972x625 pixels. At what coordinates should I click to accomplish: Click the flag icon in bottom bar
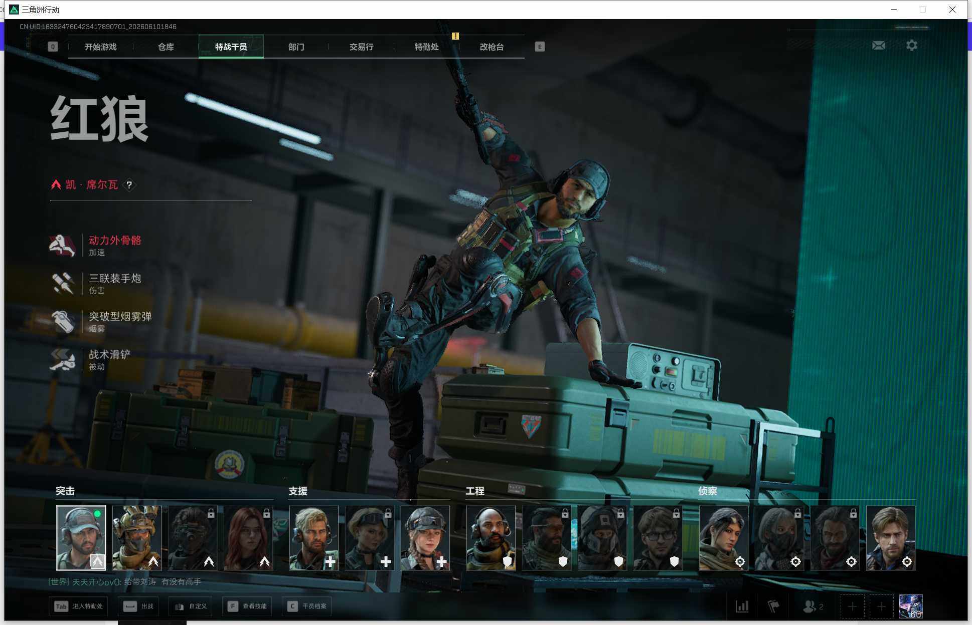click(773, 606)
